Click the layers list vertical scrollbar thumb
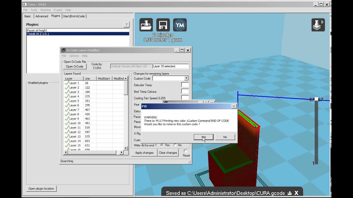Viewport: 353px width, 198px height. (x=126, y=87)
